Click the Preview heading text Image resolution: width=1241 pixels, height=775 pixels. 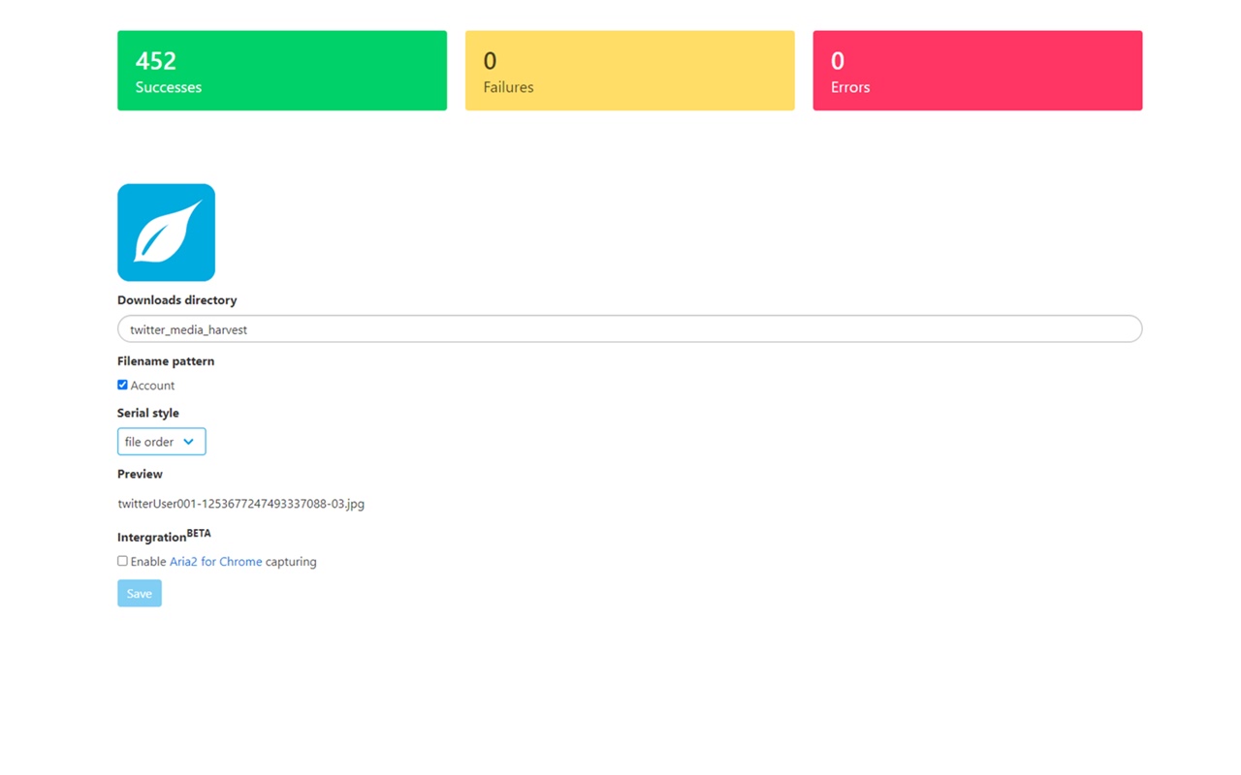click(x=140, y=474)
